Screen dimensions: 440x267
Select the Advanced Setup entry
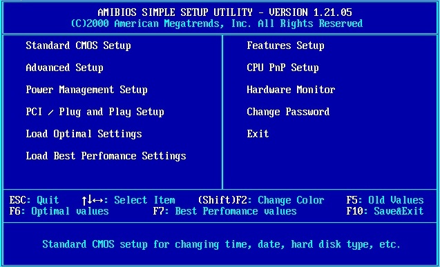pos(64,68)
